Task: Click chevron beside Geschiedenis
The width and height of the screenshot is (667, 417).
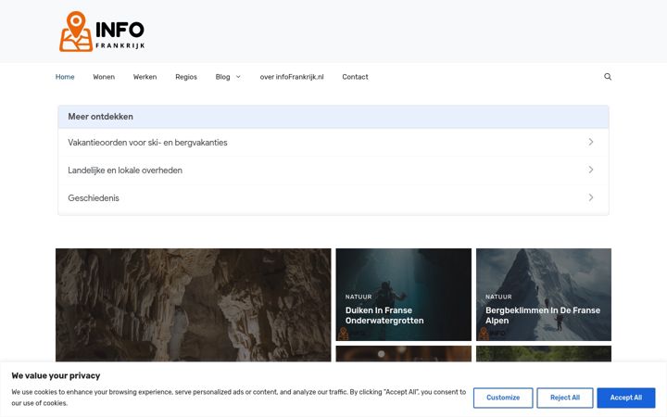Action: coord(591,197)
